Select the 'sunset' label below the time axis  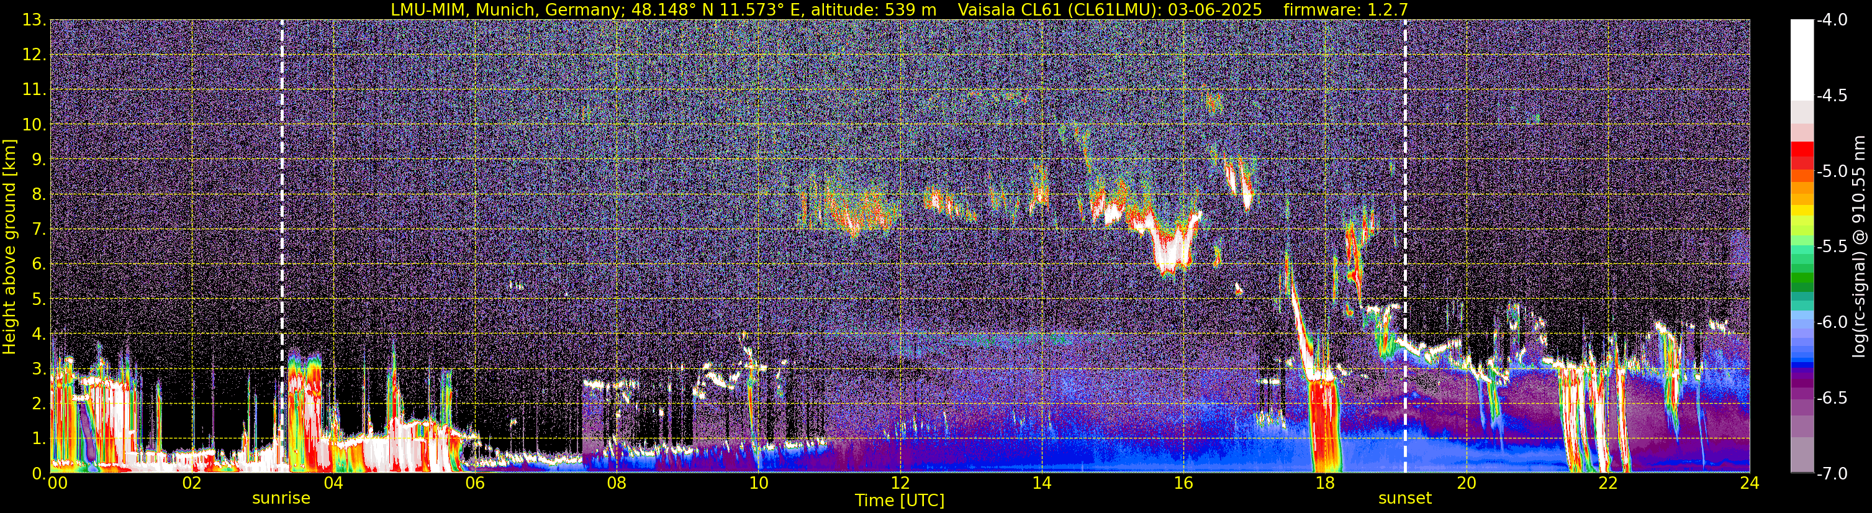[1404, 499]
